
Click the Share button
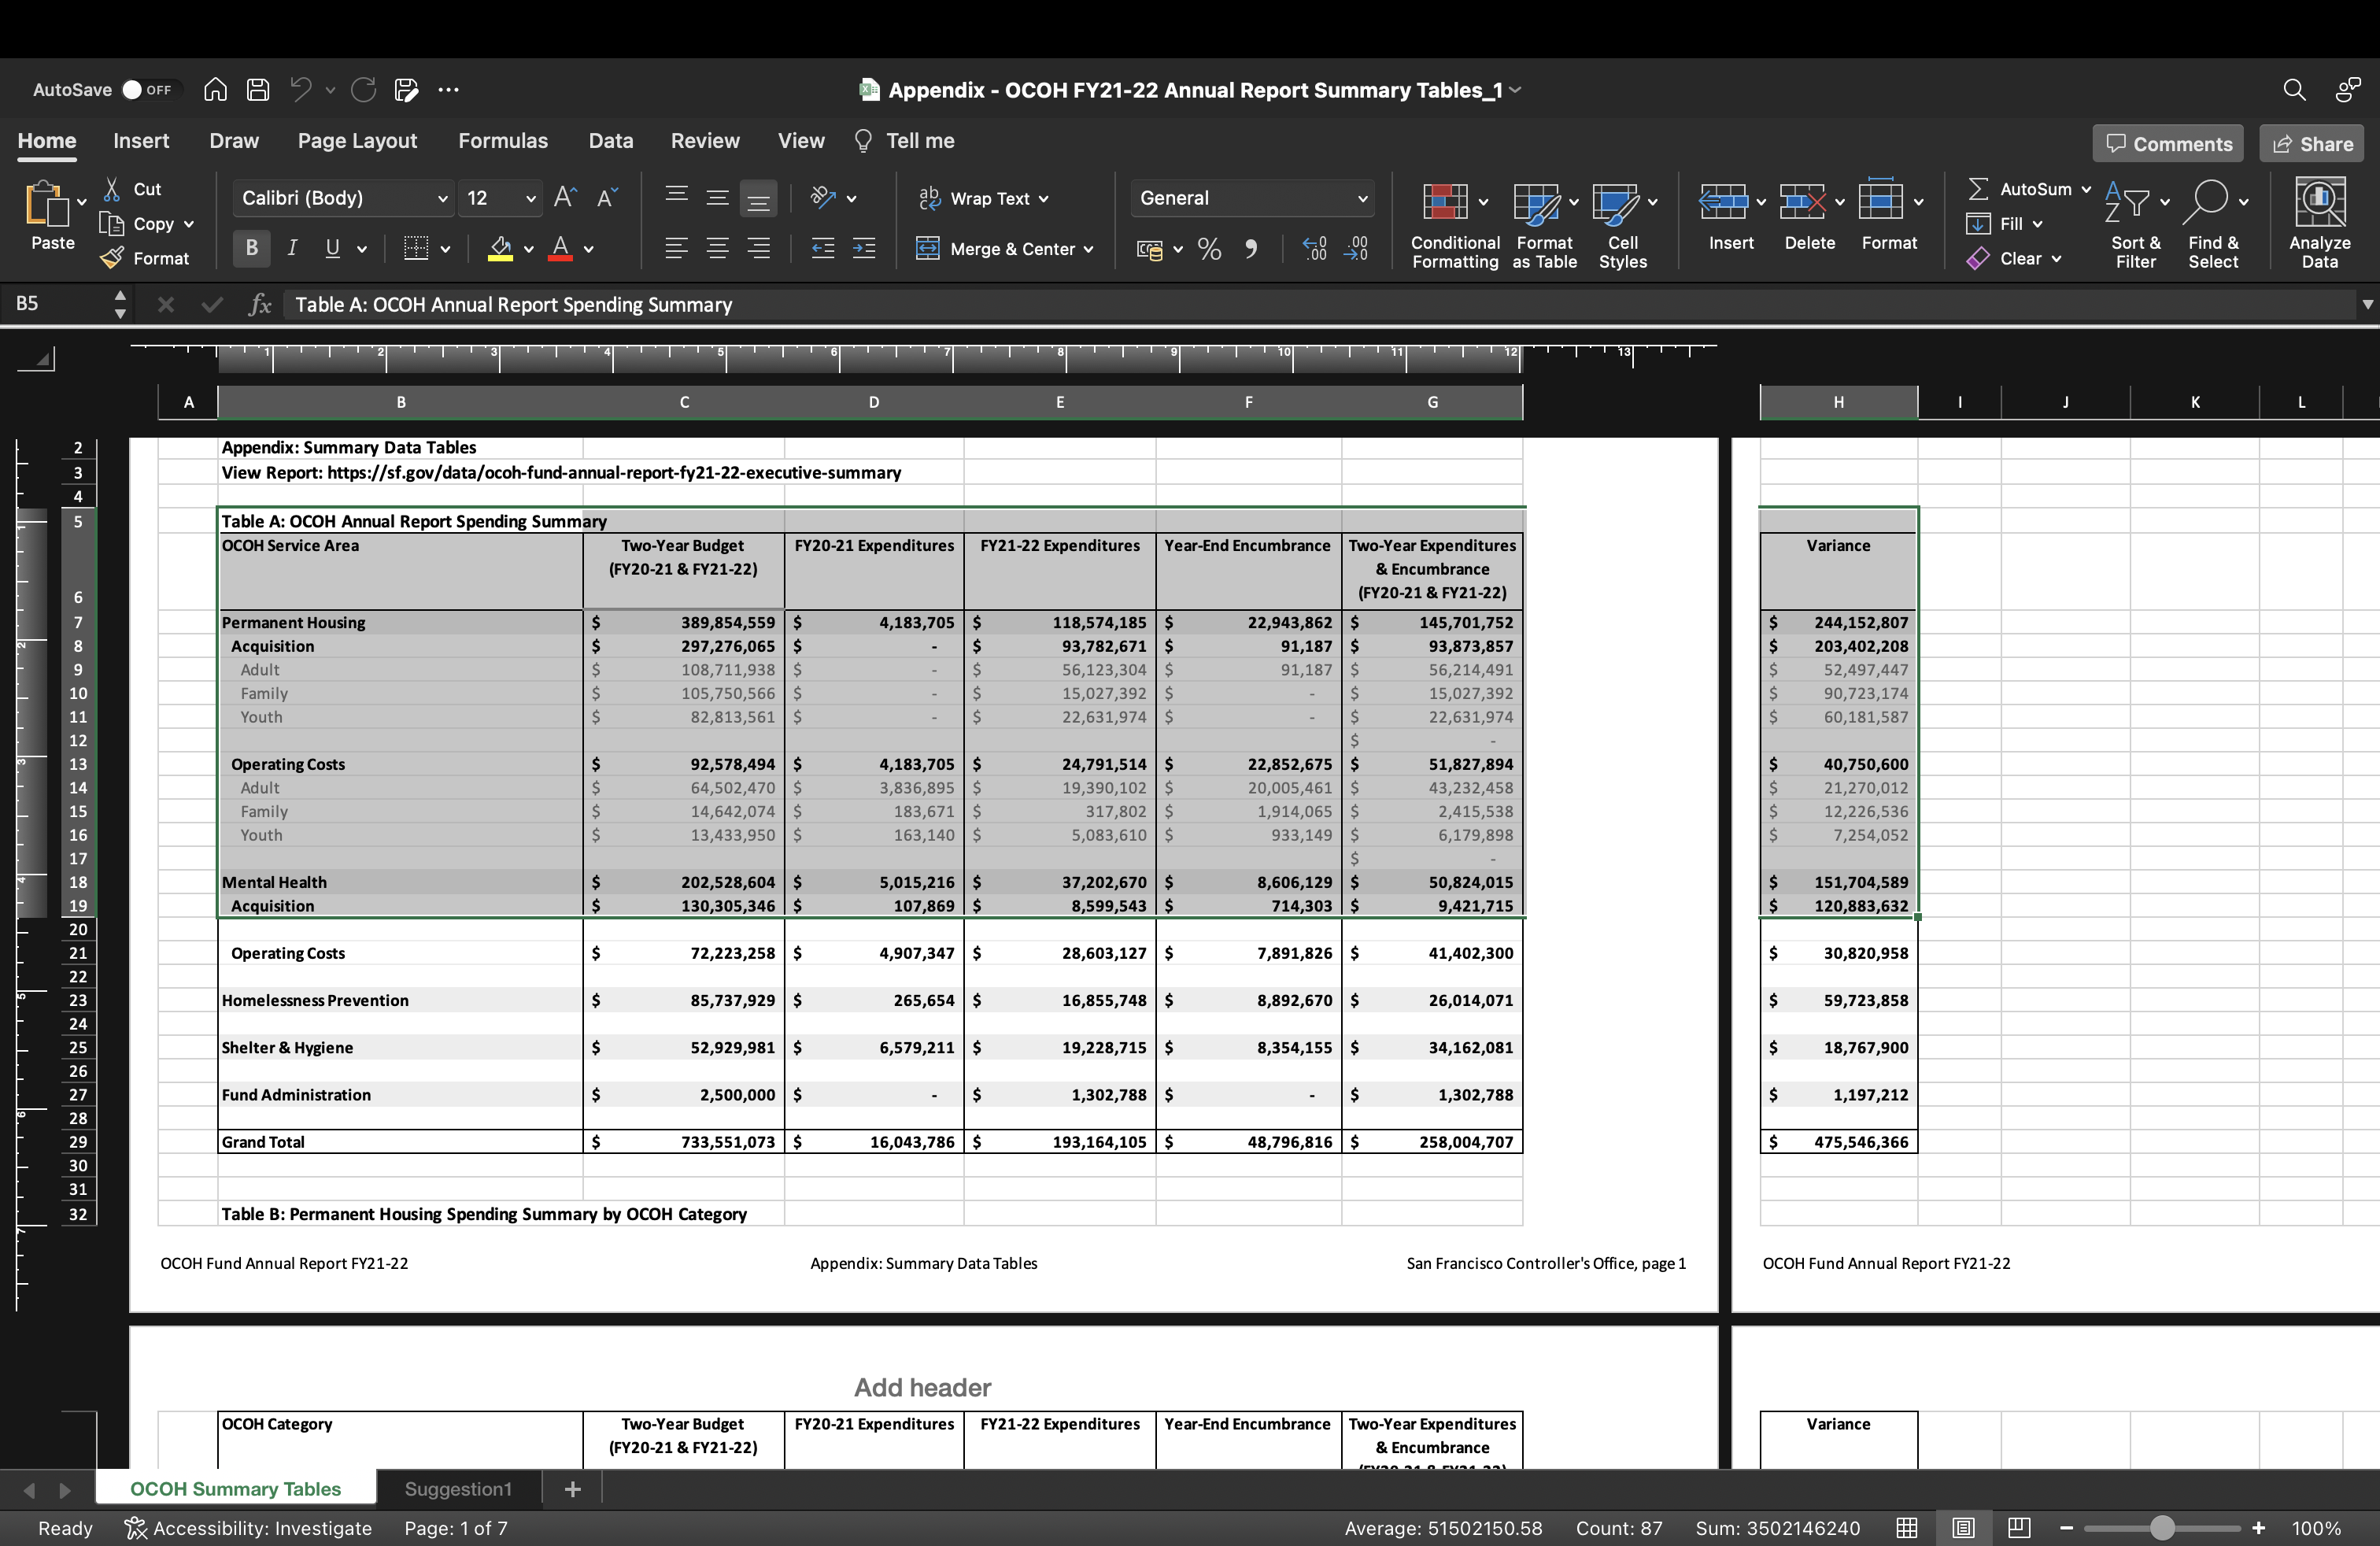pyautogui.click(x=2311, y=143)
